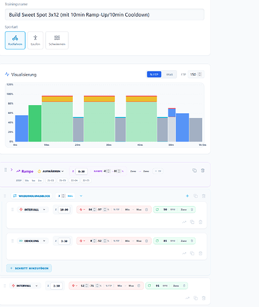Delete the Erholung step
Image resolution: width=259 pixels, height=307 pixels.
click(200, 253)
